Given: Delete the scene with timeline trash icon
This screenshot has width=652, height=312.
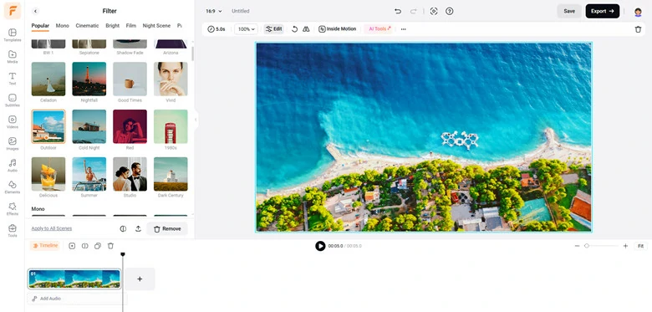Looking at the screenshot, I should coord(110,246).
